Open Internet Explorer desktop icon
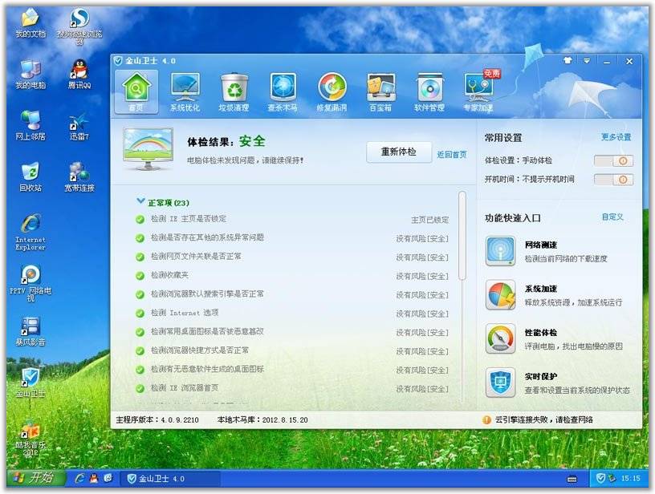The image size is (655, 494). pyautogui.click(x=31, y=233)
